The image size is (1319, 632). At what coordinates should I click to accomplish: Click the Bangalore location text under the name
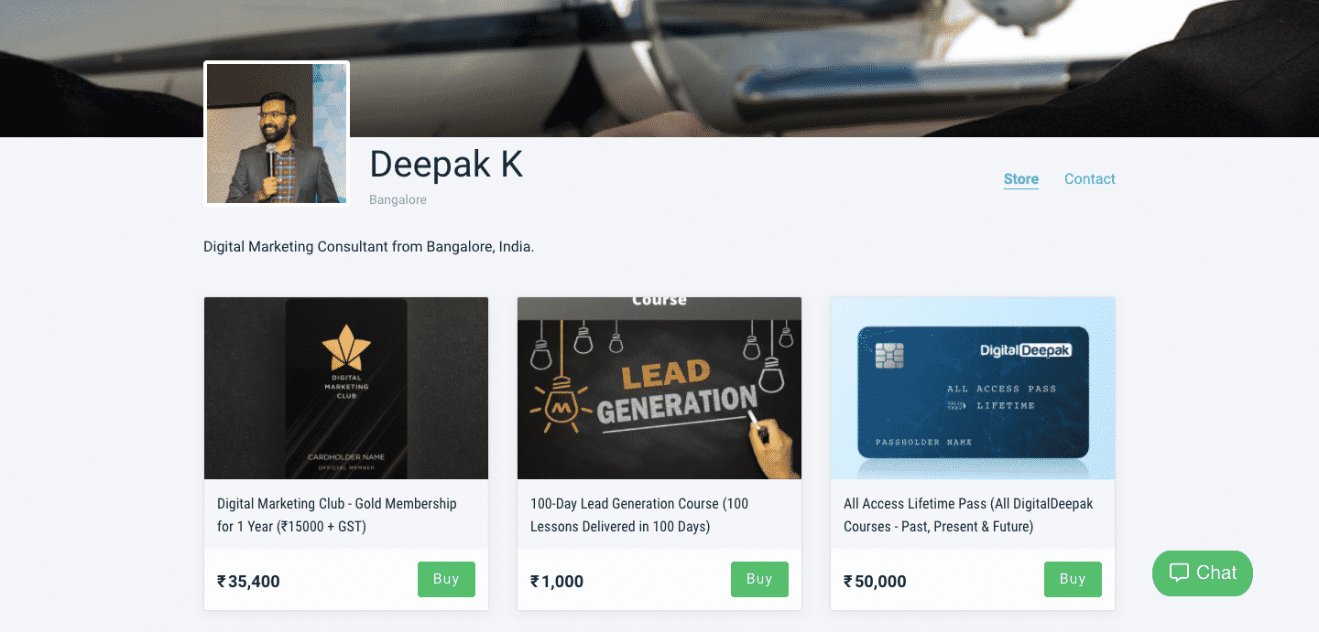coord(398,199)
